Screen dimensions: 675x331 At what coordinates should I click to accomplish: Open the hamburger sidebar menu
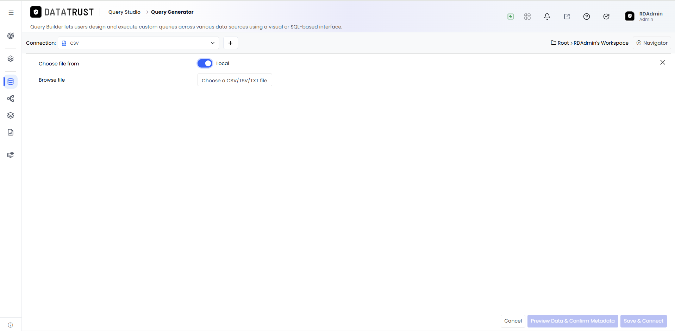coord(11,13)
